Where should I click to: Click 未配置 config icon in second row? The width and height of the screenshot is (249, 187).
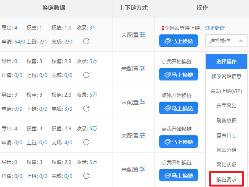pyautogui.click(x=142, y=68)
